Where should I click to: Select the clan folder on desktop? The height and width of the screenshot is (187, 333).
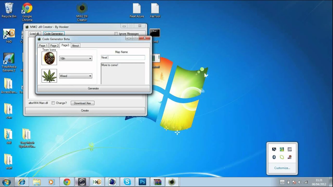click(9, 111)
